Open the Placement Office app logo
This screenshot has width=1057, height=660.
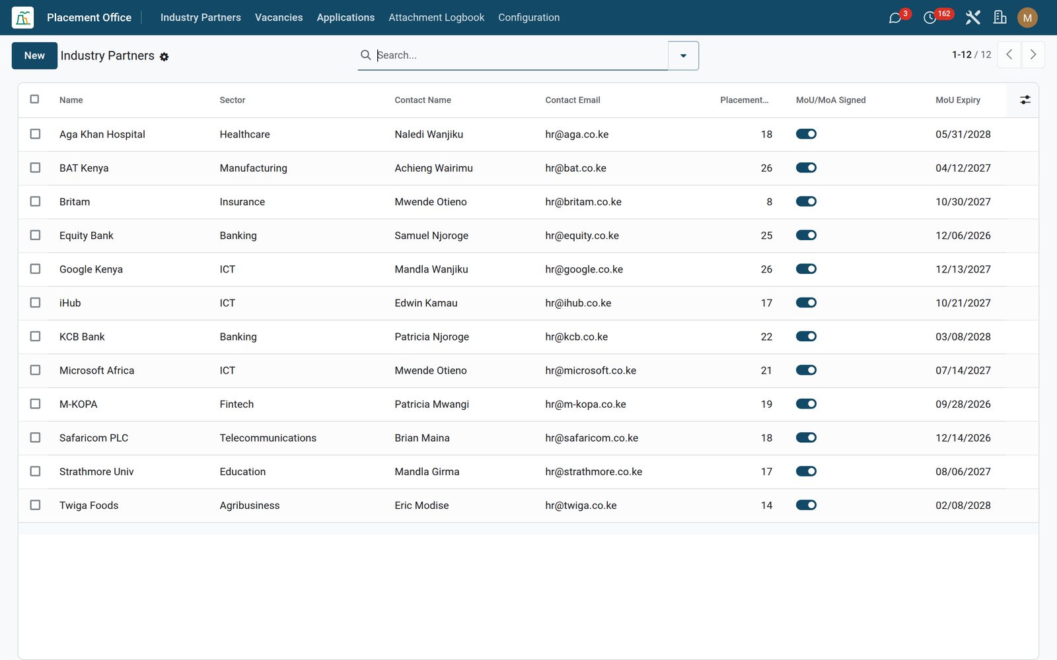(x=22, y=18)
